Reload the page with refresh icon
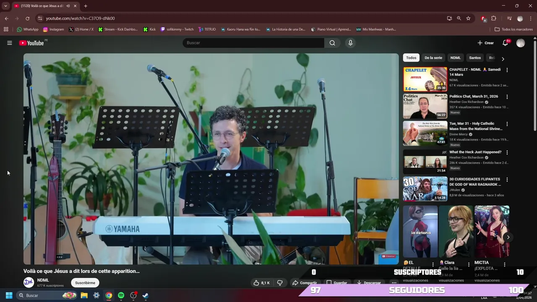 click(x=28, y=18)
